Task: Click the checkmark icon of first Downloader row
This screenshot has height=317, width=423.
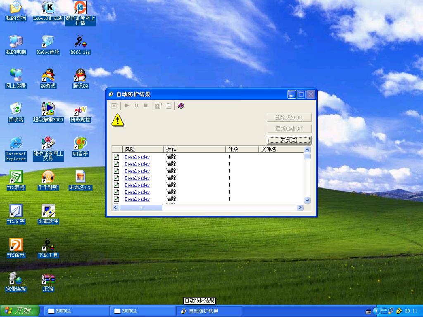Action: 116,157
